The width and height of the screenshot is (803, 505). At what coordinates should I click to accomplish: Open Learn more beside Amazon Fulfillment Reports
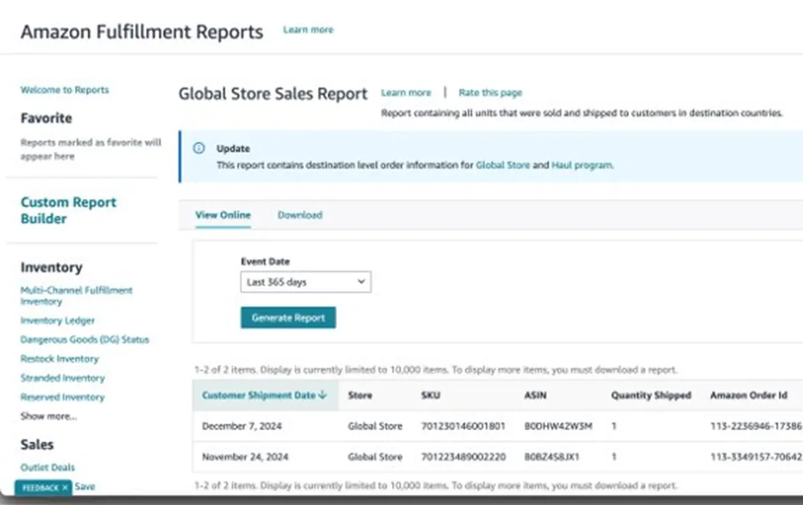tap(308, 30)
